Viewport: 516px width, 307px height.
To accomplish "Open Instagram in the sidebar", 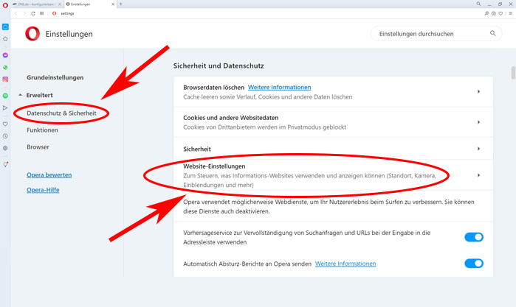I will [5, 80].
